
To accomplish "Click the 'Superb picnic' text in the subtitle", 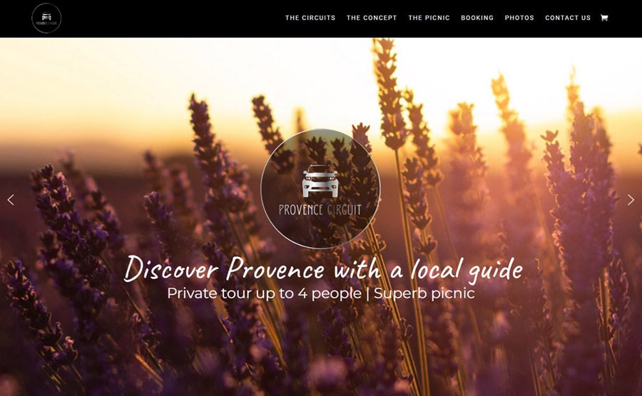I will point(424,293).
